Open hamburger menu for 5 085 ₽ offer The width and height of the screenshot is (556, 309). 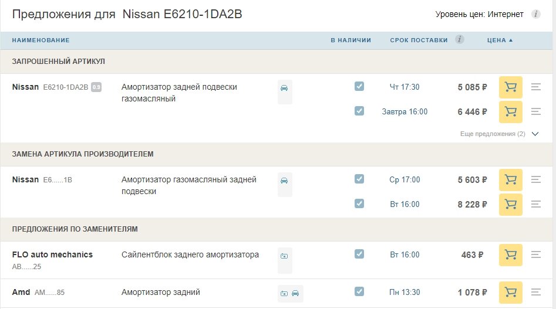(x=536, y=87)
